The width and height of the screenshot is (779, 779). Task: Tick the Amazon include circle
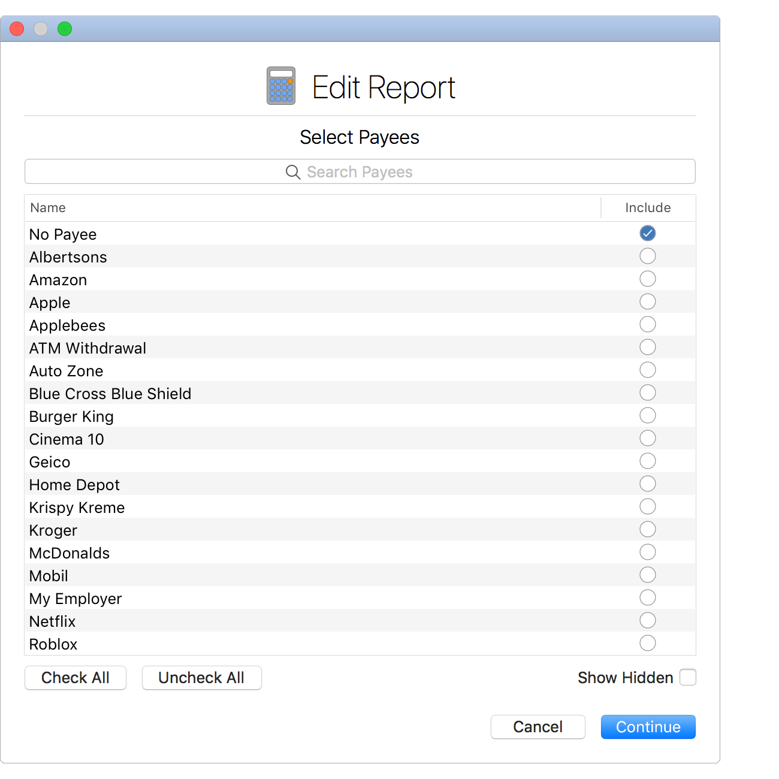[x=648, y=279]
